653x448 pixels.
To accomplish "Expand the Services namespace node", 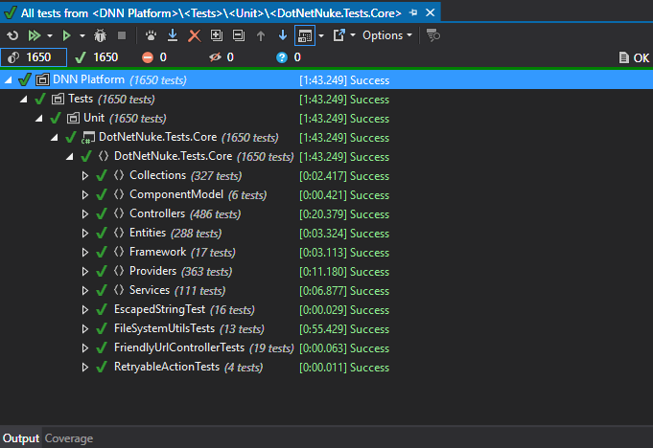I will coord(85,290).
